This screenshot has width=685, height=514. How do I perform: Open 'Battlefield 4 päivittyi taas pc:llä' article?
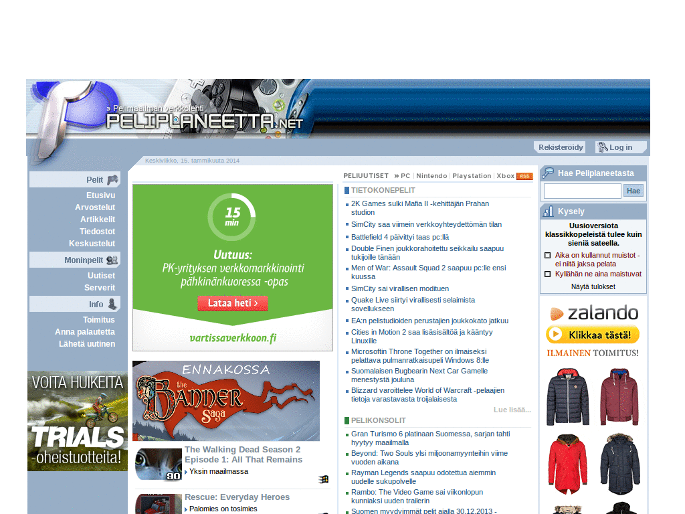[x=400, y=237]
